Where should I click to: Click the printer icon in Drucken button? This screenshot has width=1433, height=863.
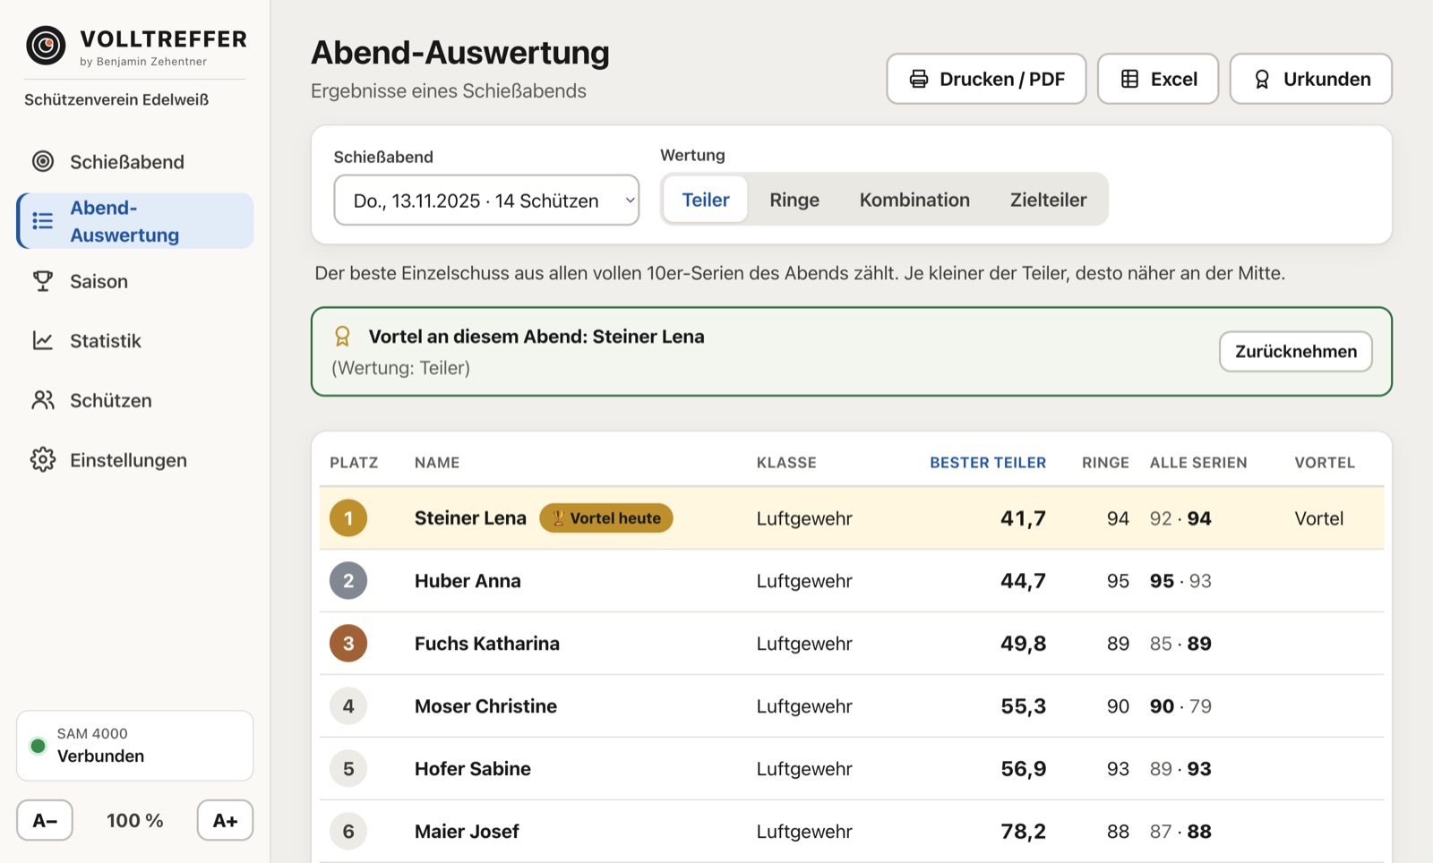click(x=919, y=79)
